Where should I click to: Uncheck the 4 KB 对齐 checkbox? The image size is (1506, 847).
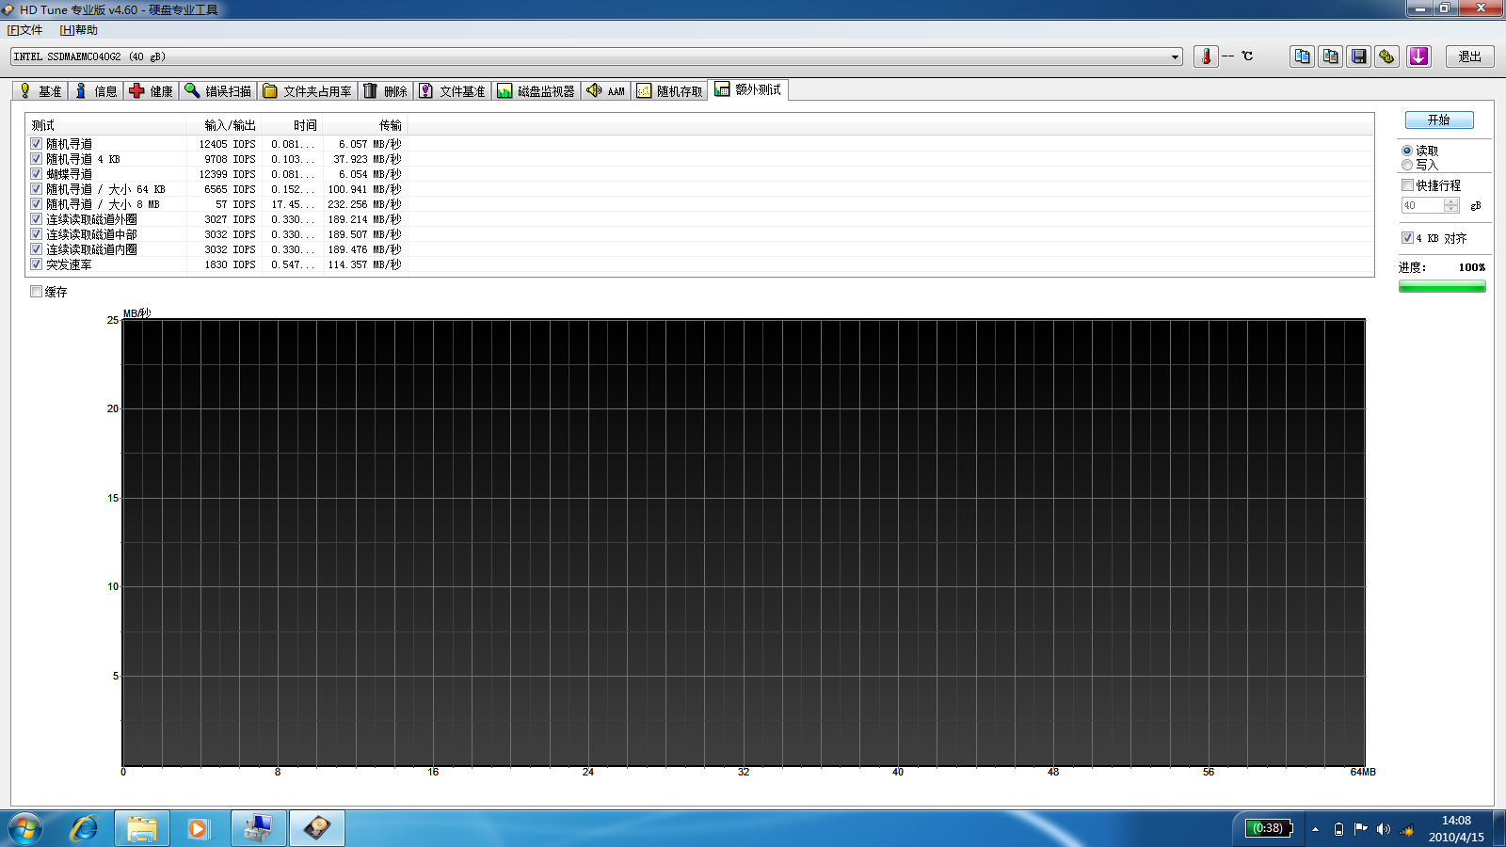point(1408,238)
